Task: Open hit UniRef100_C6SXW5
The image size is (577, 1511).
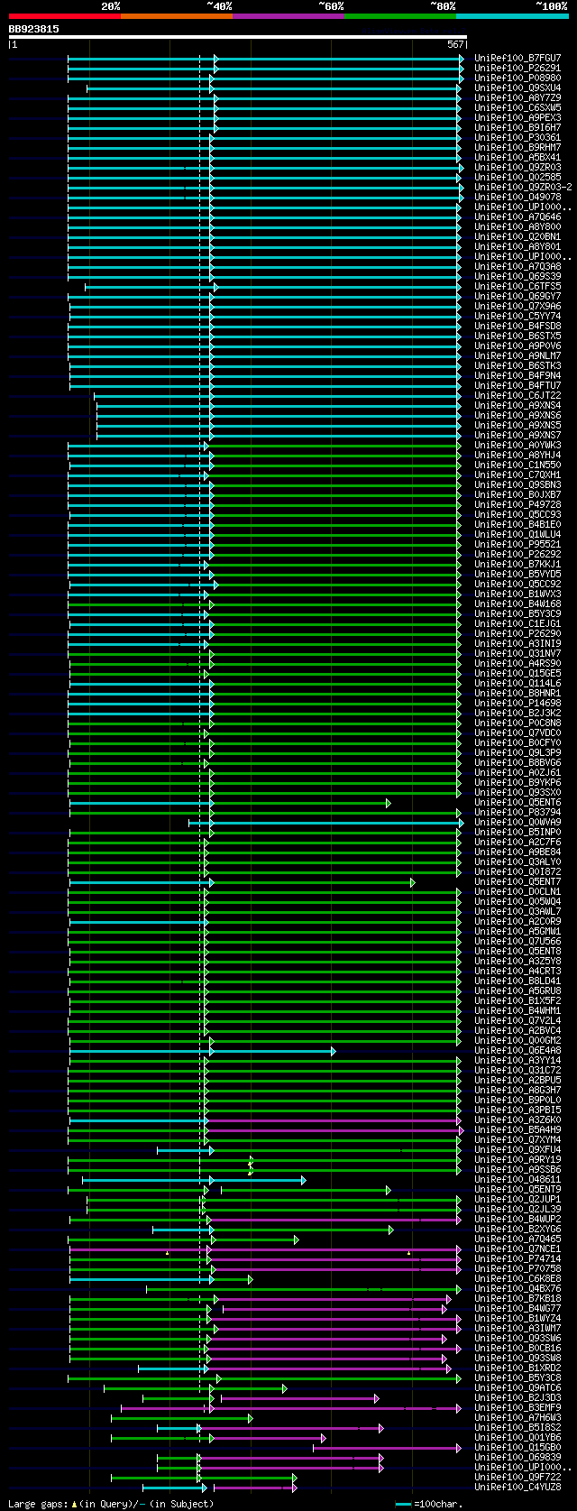Action: click(517, 107)
